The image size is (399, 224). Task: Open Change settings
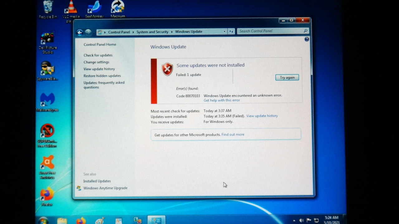96,62
